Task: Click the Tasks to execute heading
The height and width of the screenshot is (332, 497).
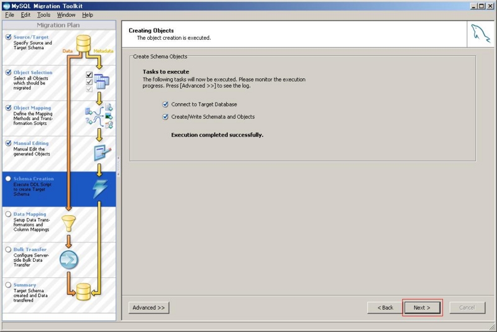Action: tap(166, 71)
